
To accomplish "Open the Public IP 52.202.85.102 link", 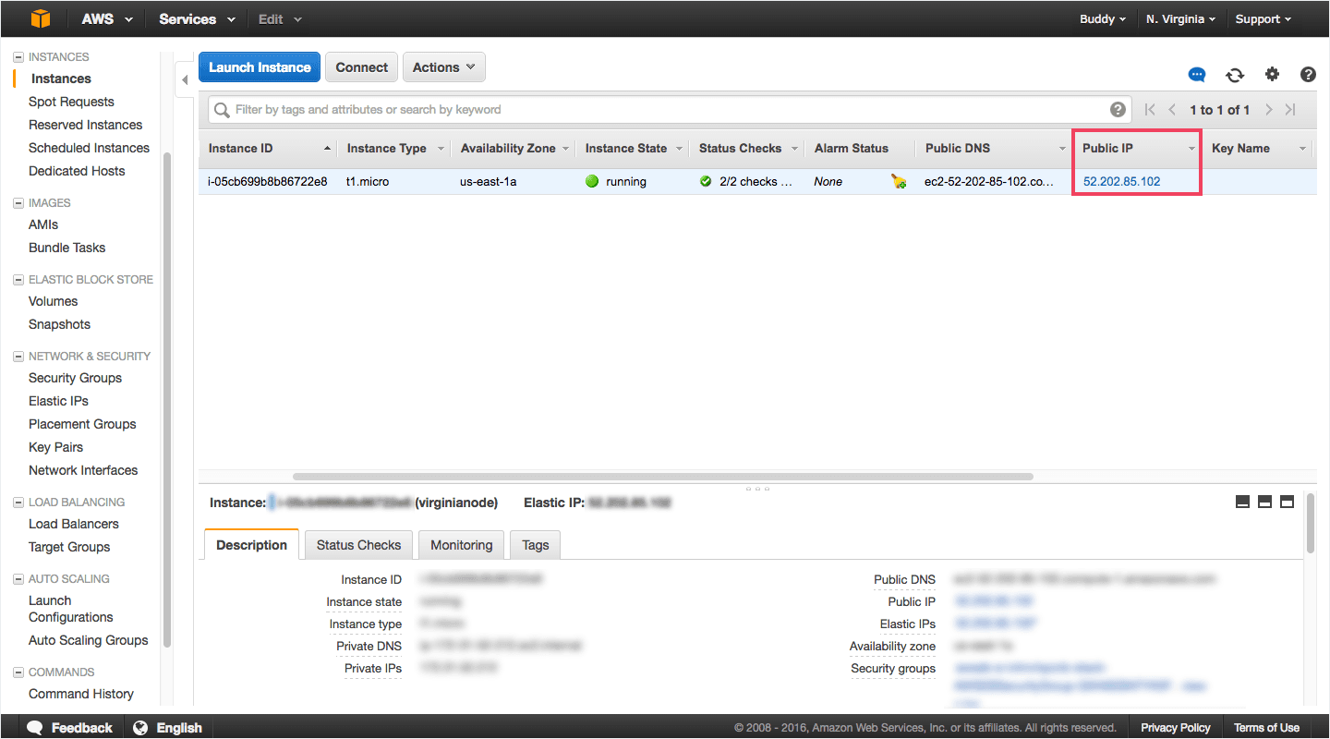I will click(1121, 181).
